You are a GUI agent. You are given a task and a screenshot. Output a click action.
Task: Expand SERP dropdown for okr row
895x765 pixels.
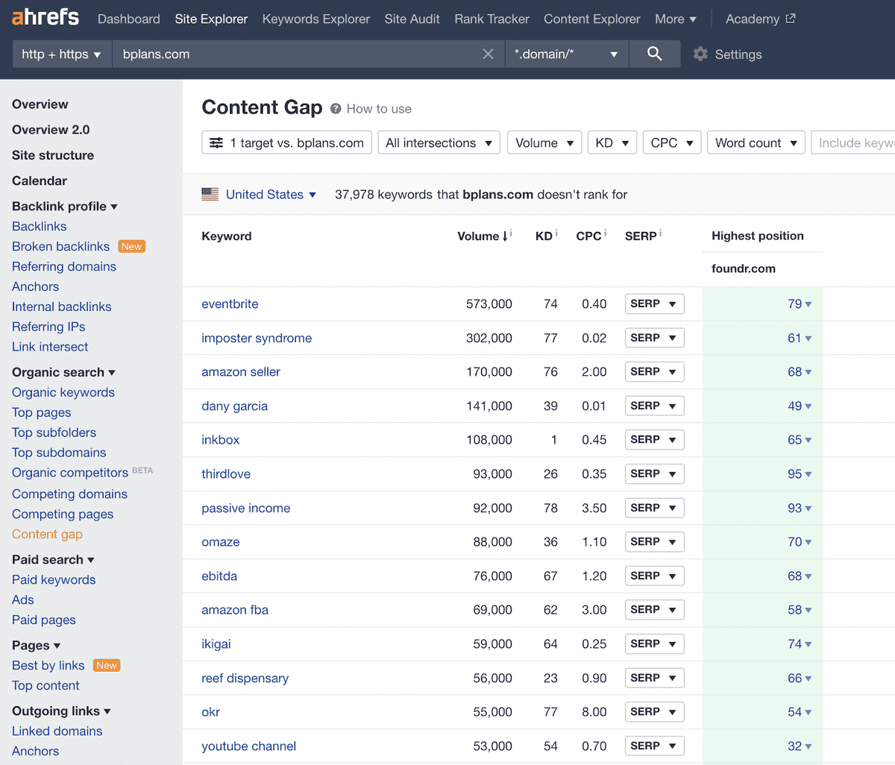(x=655, y=712)
